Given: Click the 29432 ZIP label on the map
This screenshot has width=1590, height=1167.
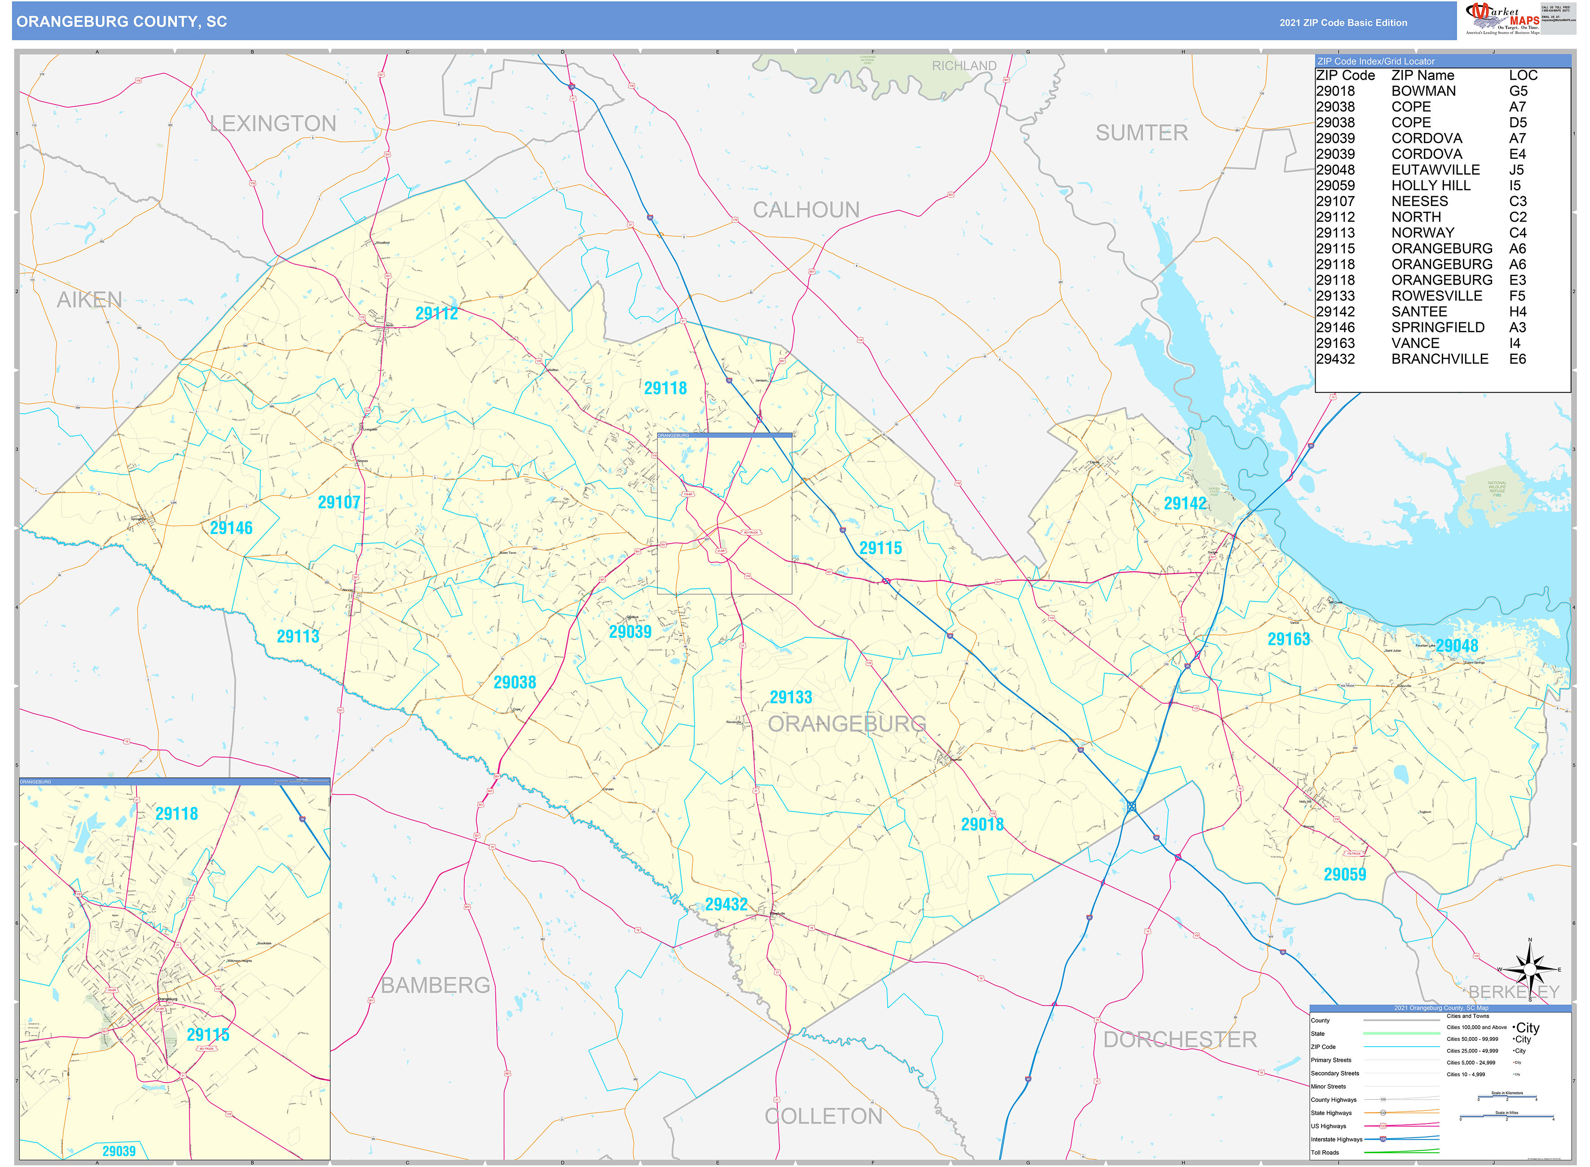Looking at the screenshot, I should 726,904.
